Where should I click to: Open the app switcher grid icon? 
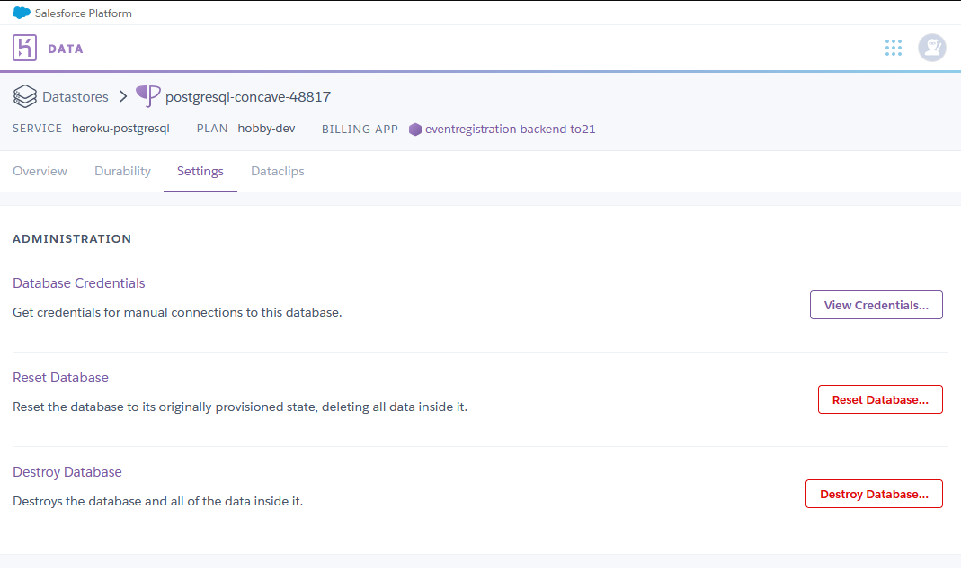(x=893, y=48)
